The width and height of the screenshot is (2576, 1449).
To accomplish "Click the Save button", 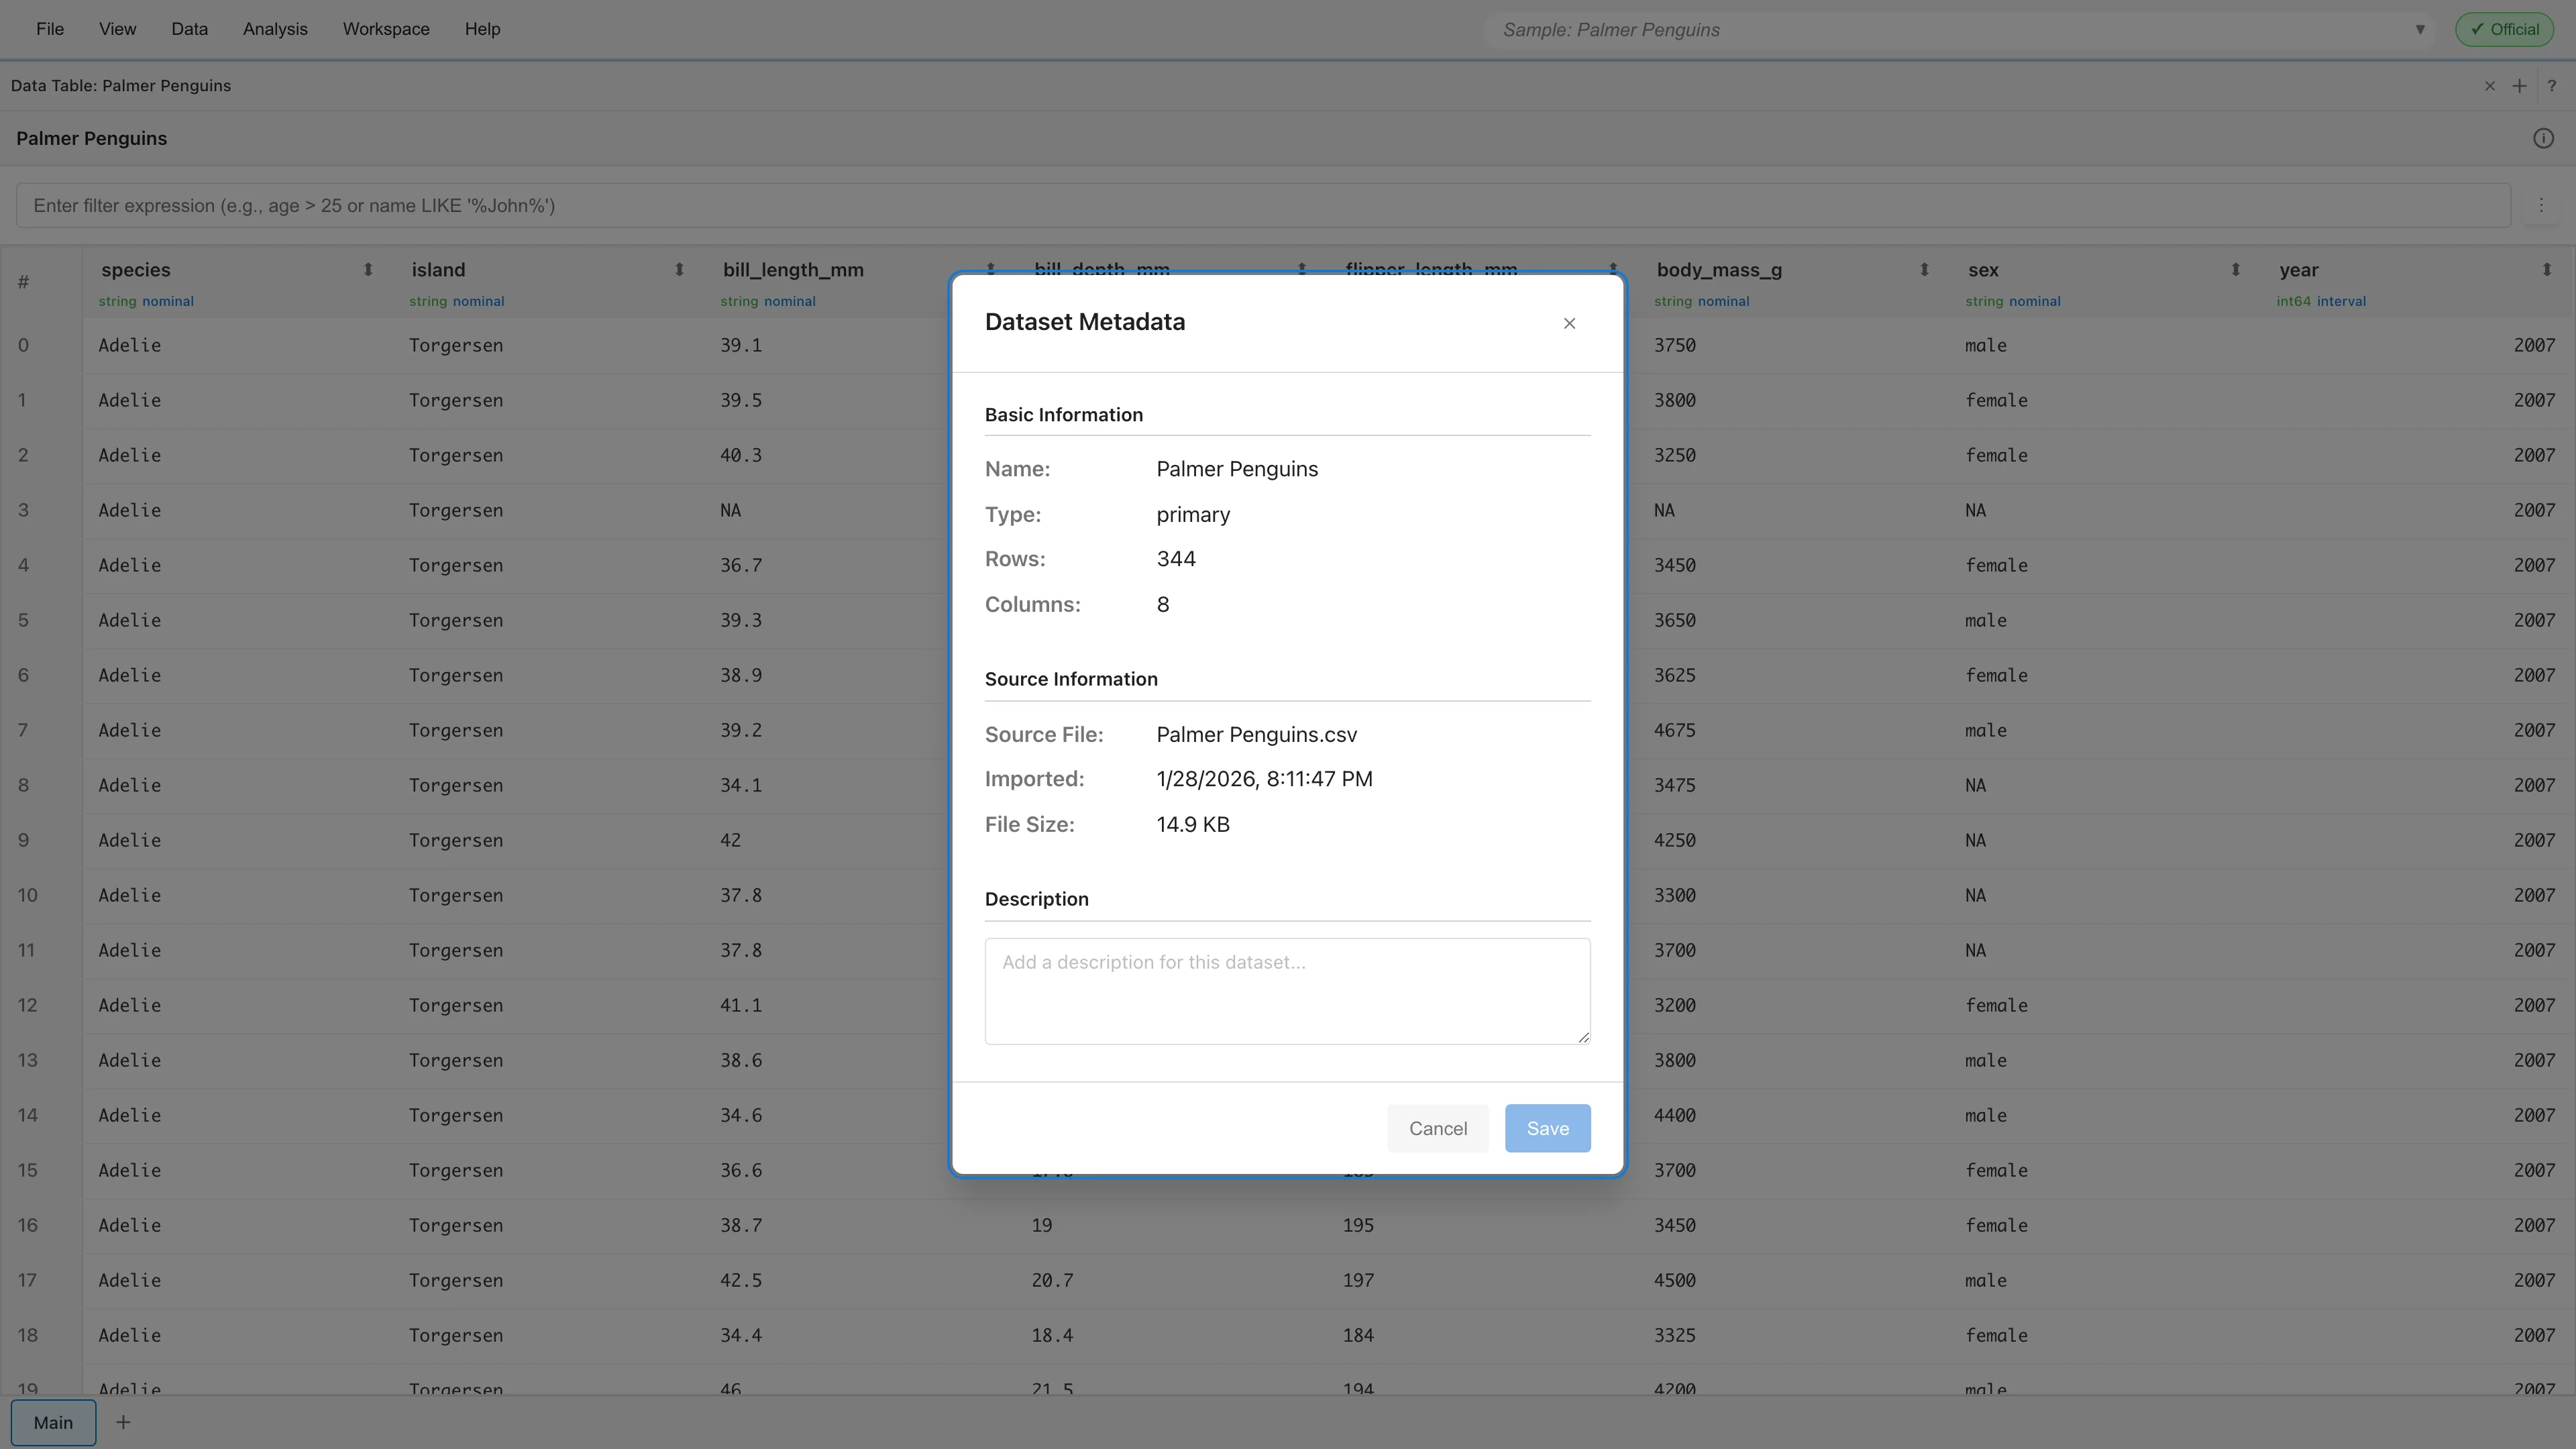I will [1547, 1128].
